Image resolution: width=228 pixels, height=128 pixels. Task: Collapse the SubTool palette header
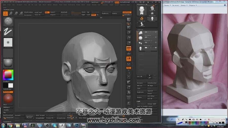pos(140,30)
